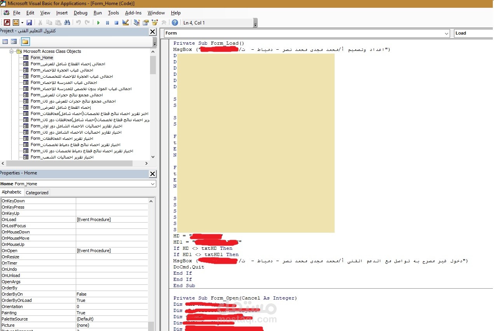Collapse the Microsoft Access Class Objects folder
This screenshot has height=331, width=494.
(12, 51)
